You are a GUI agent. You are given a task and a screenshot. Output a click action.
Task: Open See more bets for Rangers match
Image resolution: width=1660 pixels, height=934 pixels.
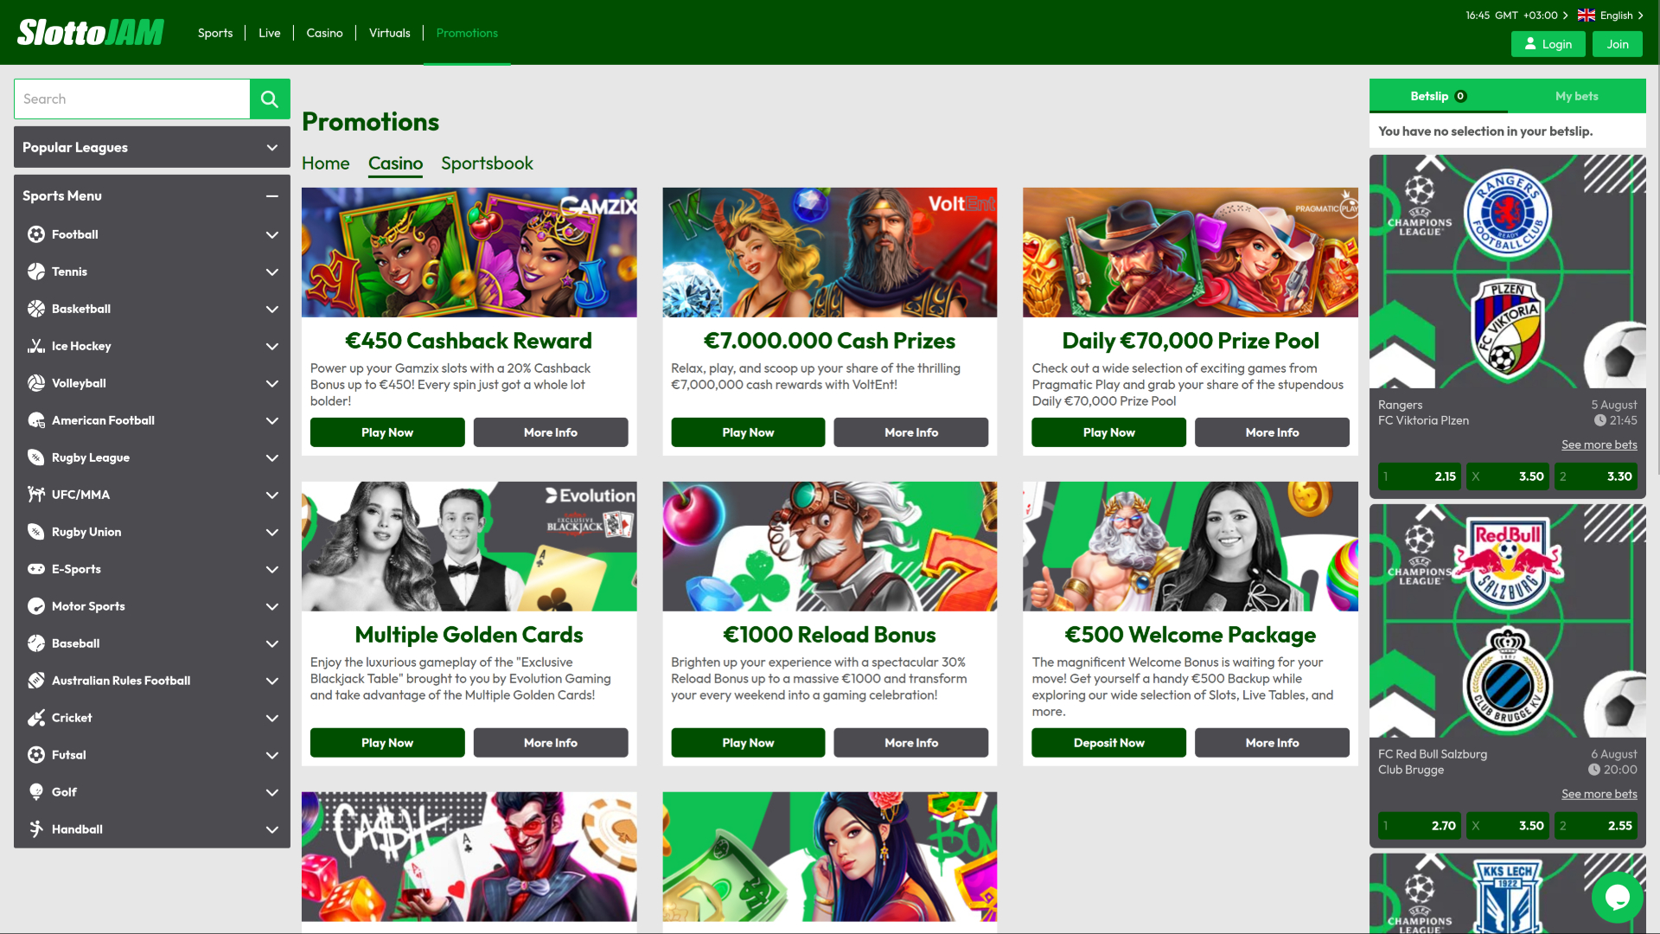1599,445
